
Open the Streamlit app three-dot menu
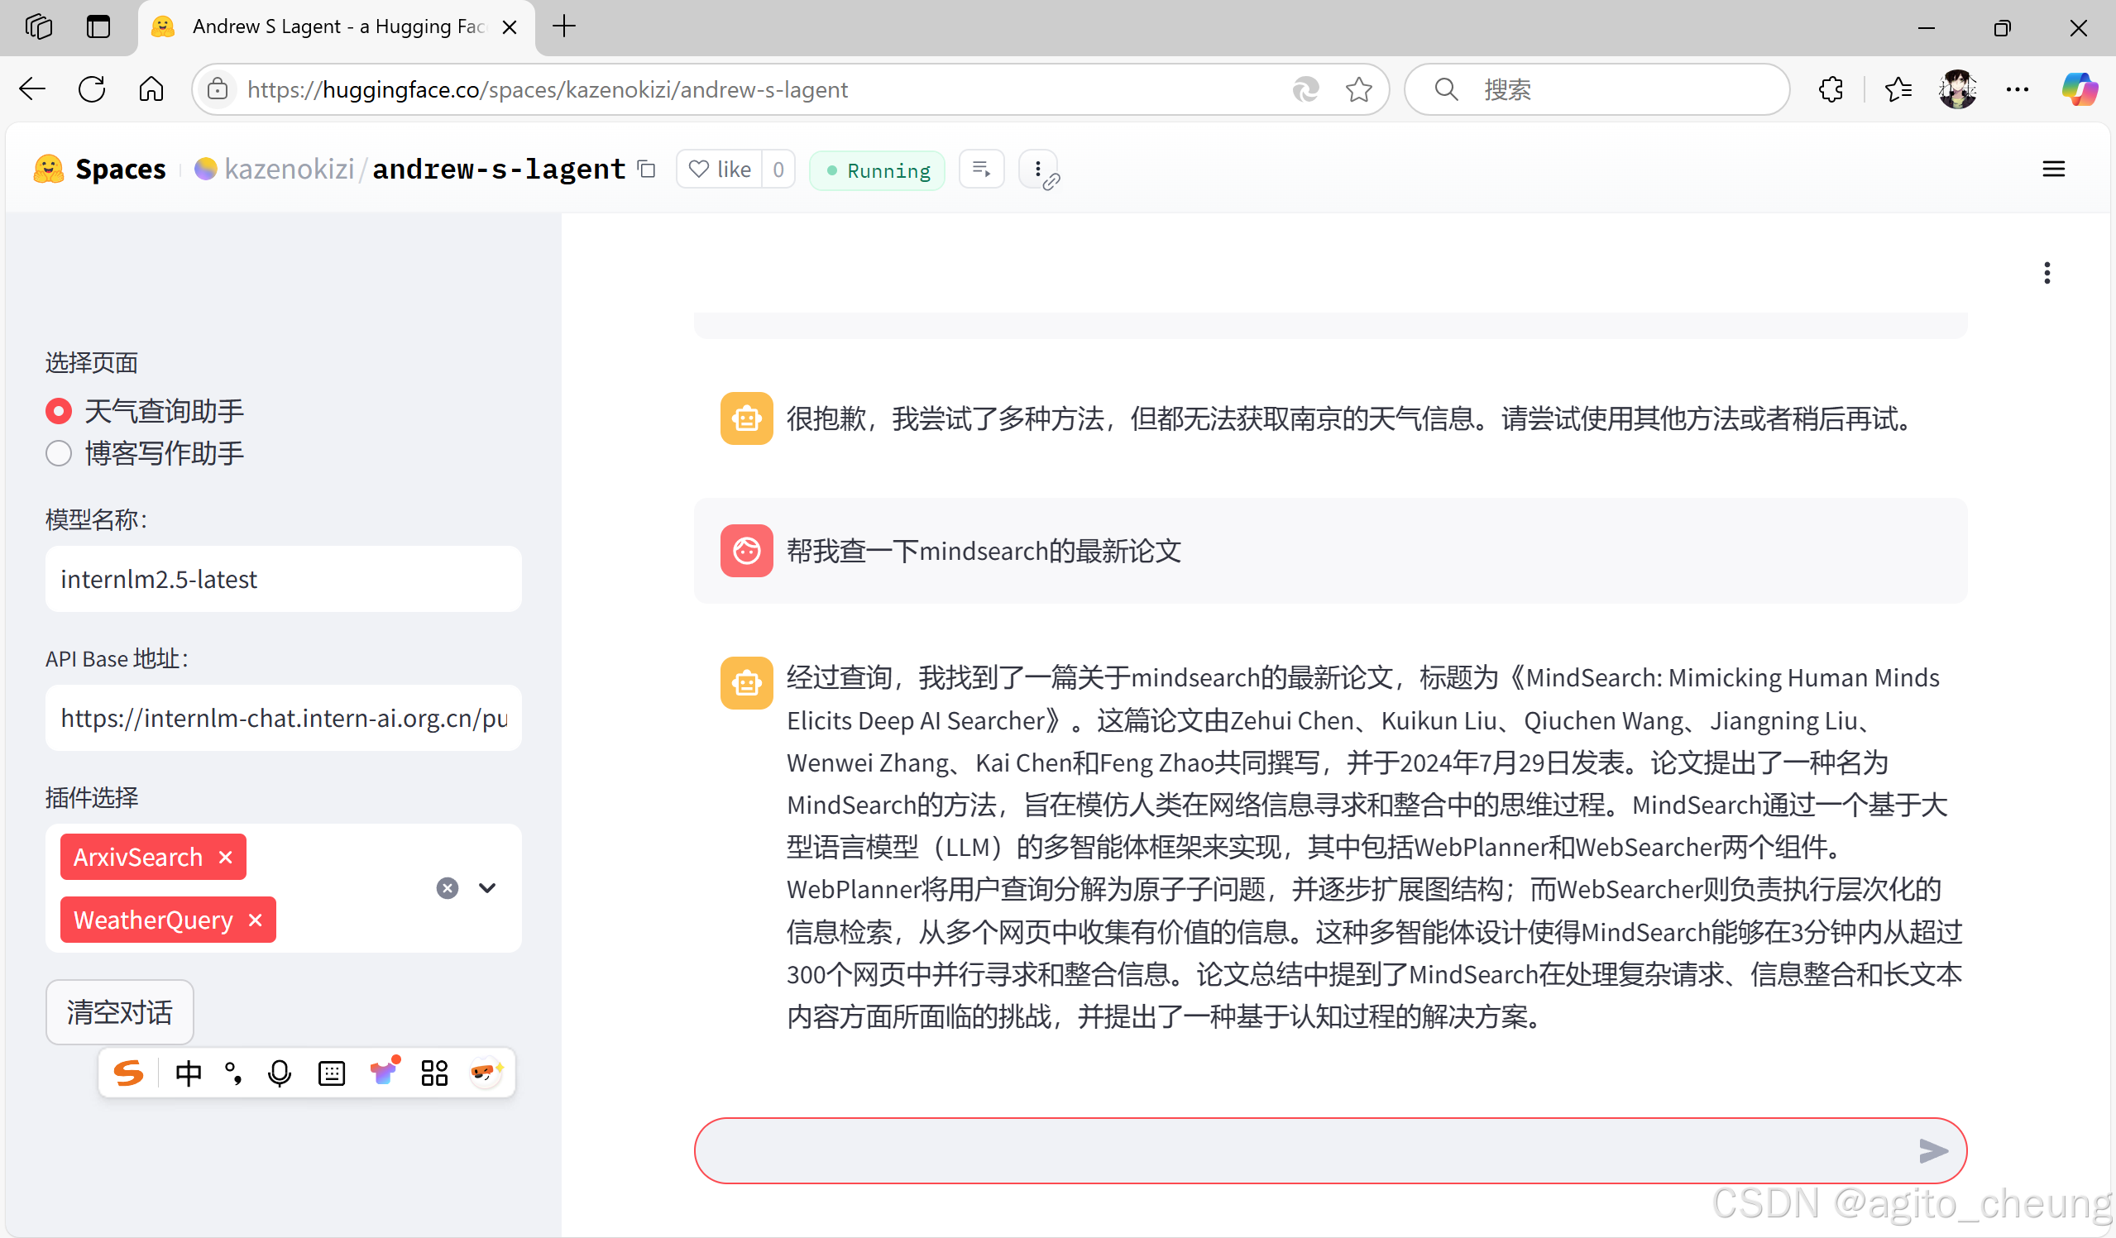pyautogui.click(x=2047, y=273)
